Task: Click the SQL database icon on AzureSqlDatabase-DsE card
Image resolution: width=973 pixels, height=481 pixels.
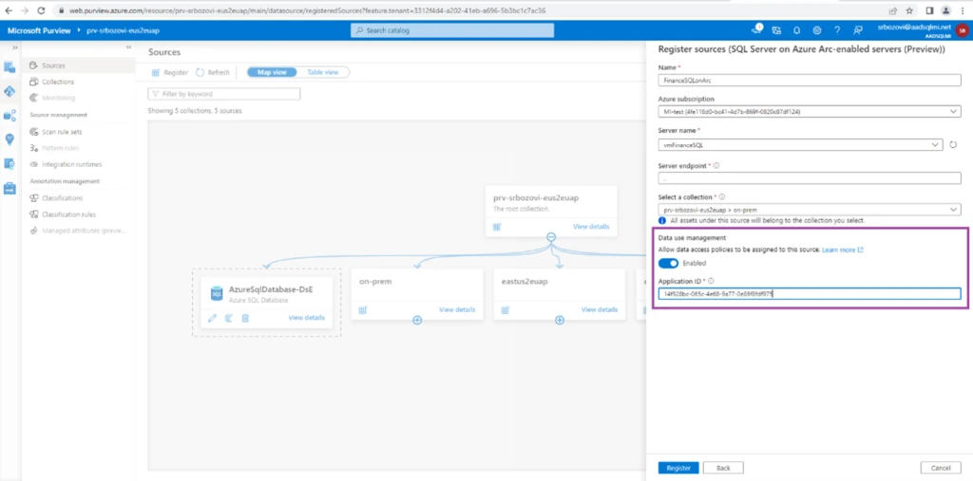Action: 217,293
